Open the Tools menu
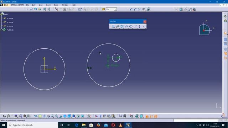The height and width of the screenshot is (128, 228). [x=56, y=5]
